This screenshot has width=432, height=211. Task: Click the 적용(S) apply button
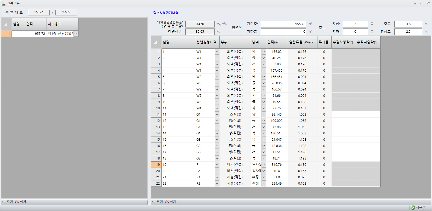click(419, 208)
